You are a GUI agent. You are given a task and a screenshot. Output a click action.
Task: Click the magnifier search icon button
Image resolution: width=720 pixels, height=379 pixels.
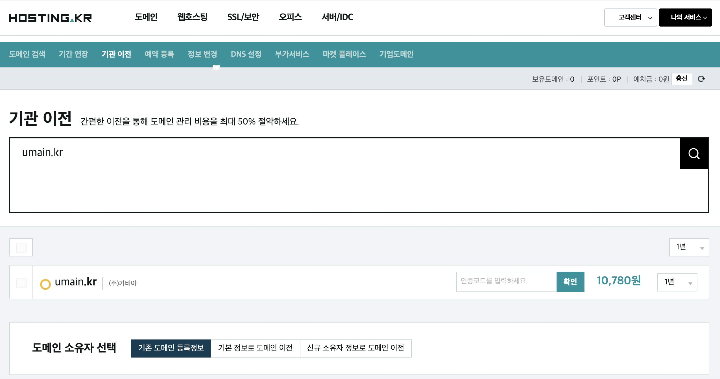tap(694, 154)
